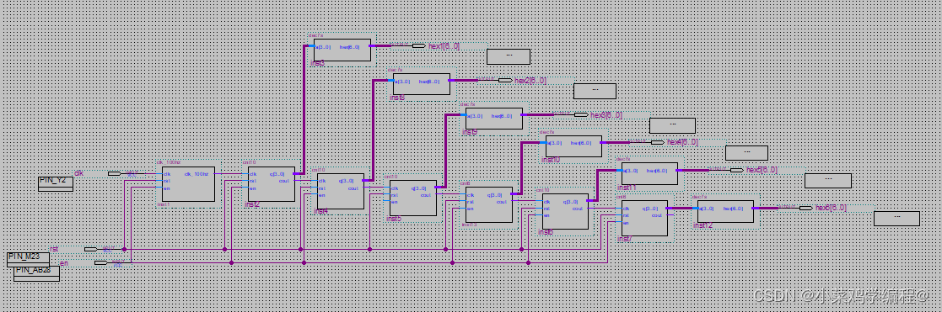Click the rst input pin symbol
Viewport: 942px width, 312px height.
coord(91,249)
